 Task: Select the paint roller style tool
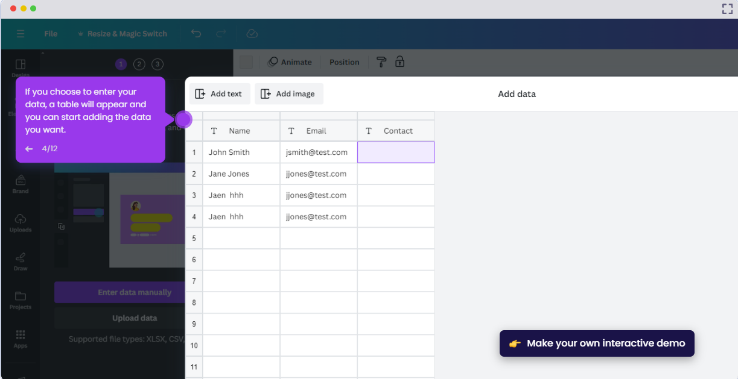(381, 61)
